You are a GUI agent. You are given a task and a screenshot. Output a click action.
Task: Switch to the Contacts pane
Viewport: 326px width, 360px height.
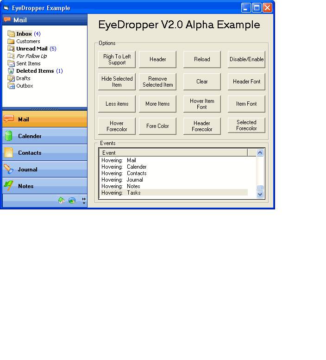point(45,152)
